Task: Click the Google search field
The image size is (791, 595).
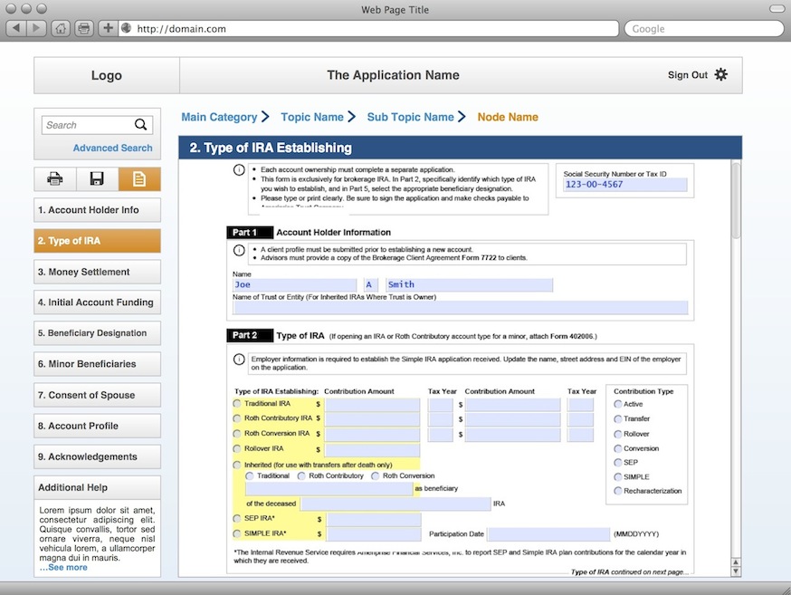Action: pos(704,29)
